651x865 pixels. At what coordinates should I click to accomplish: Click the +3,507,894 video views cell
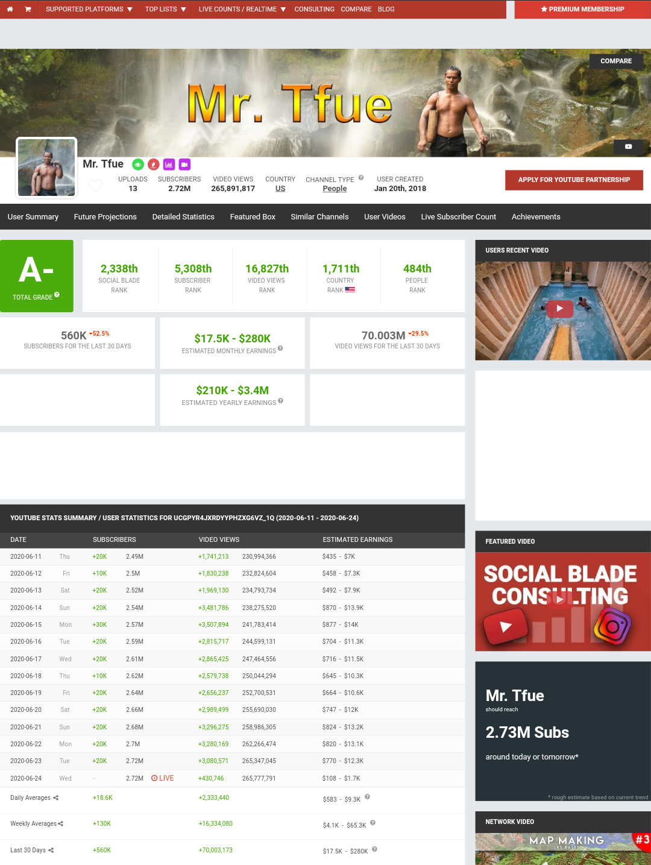tap(213, 624)
